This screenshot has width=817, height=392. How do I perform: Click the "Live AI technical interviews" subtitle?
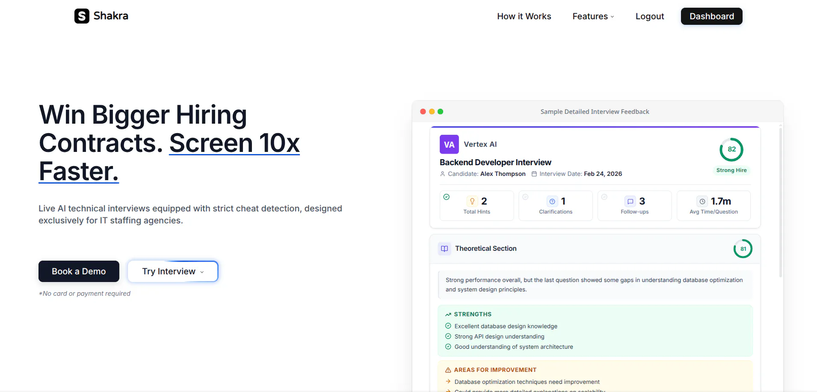190,214
